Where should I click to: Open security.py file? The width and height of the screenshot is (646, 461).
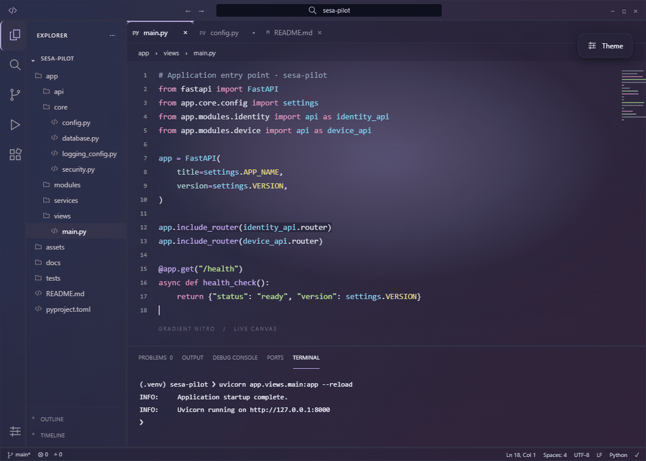pos(76,169)
